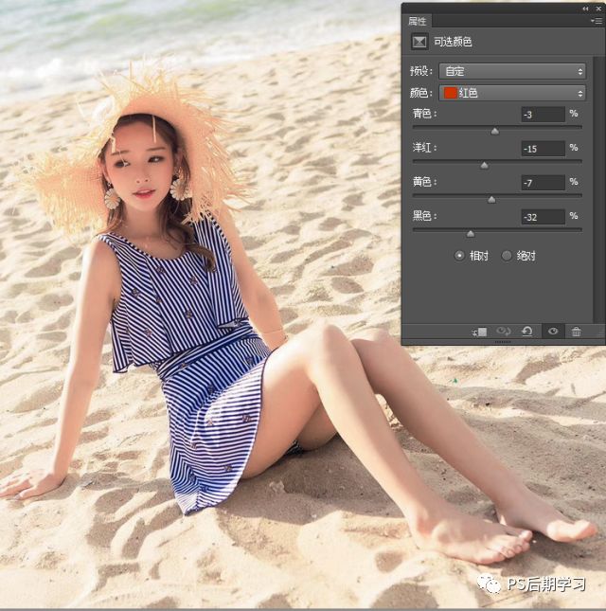Click the 洋红 value input field
This screenshot has width=606, height=611.
[x=543, y=149]
